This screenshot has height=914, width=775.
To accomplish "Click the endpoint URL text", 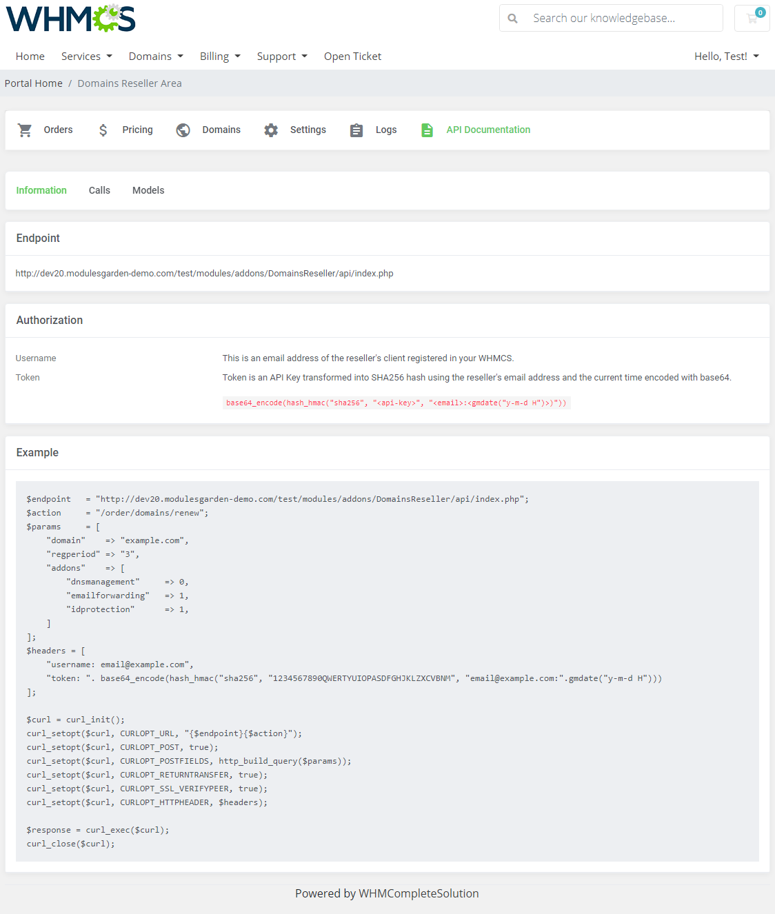I will click(204, 274).
